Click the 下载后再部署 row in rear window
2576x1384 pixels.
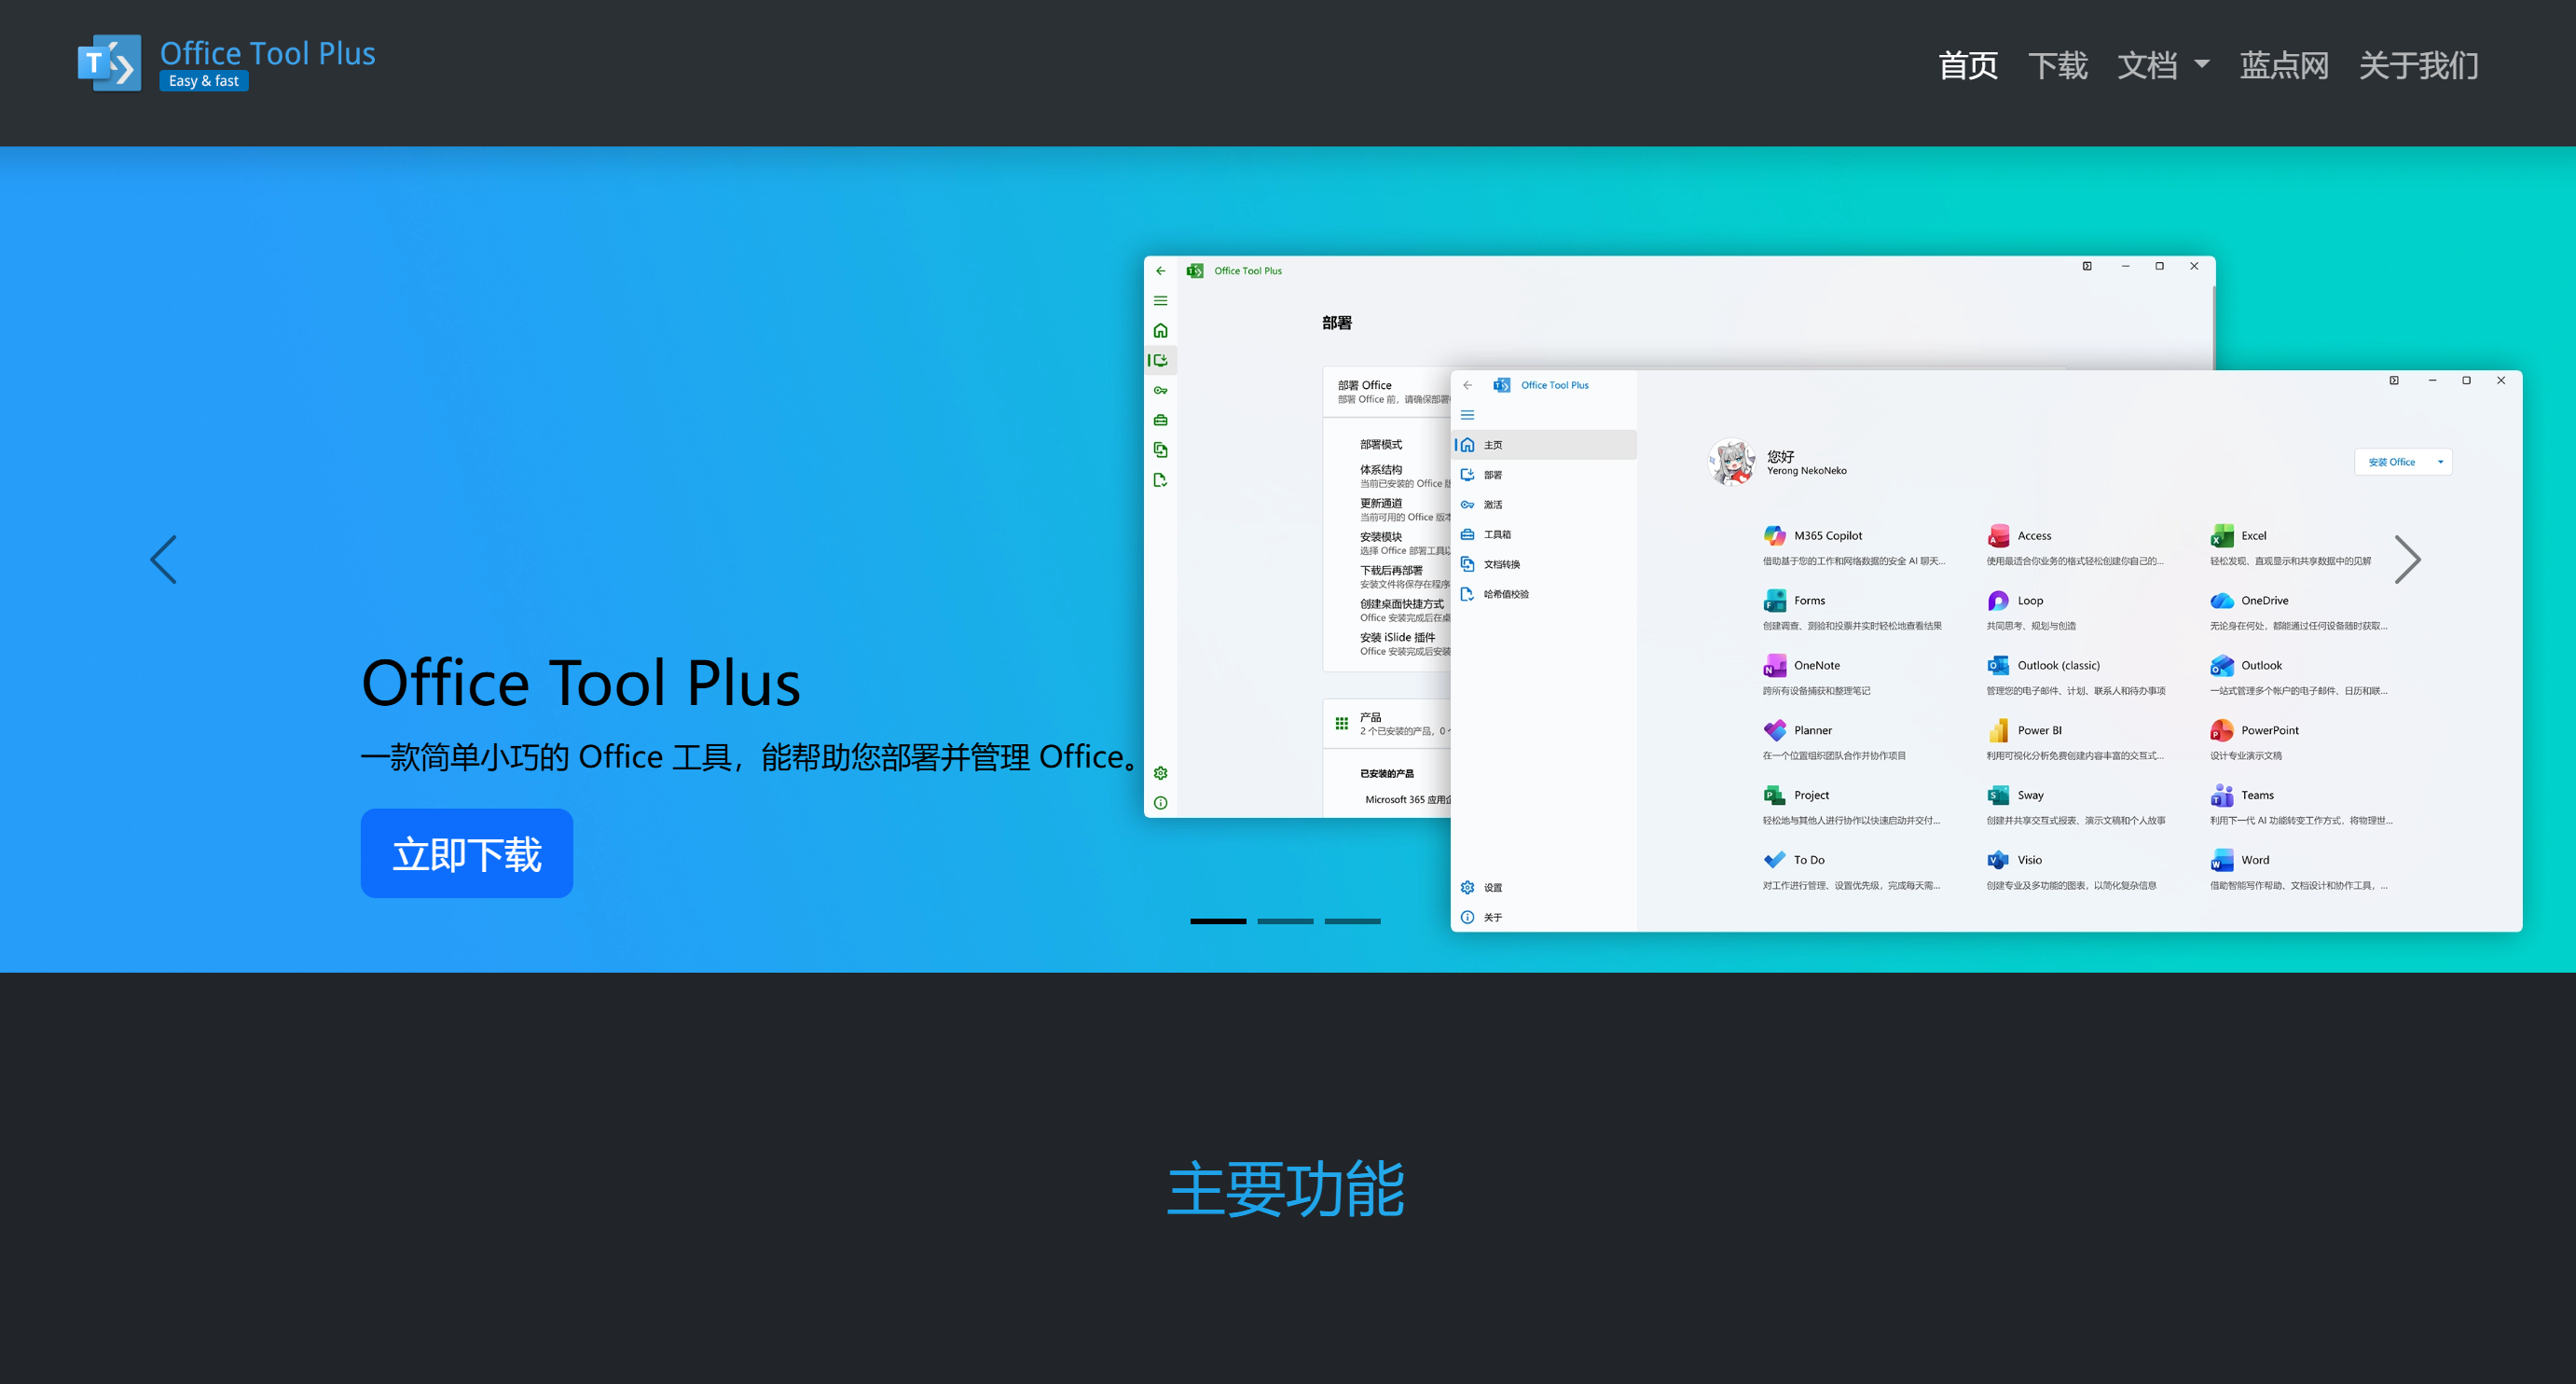(x=1404, y=577)
